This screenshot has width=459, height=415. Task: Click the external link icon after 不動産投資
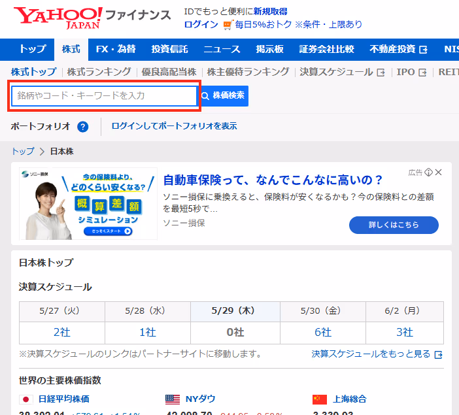[x=423, y=50]
